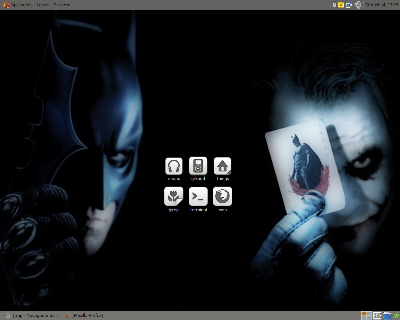Start GIMP from the desktop launcher
400x320 pixels.
(173, 196)
